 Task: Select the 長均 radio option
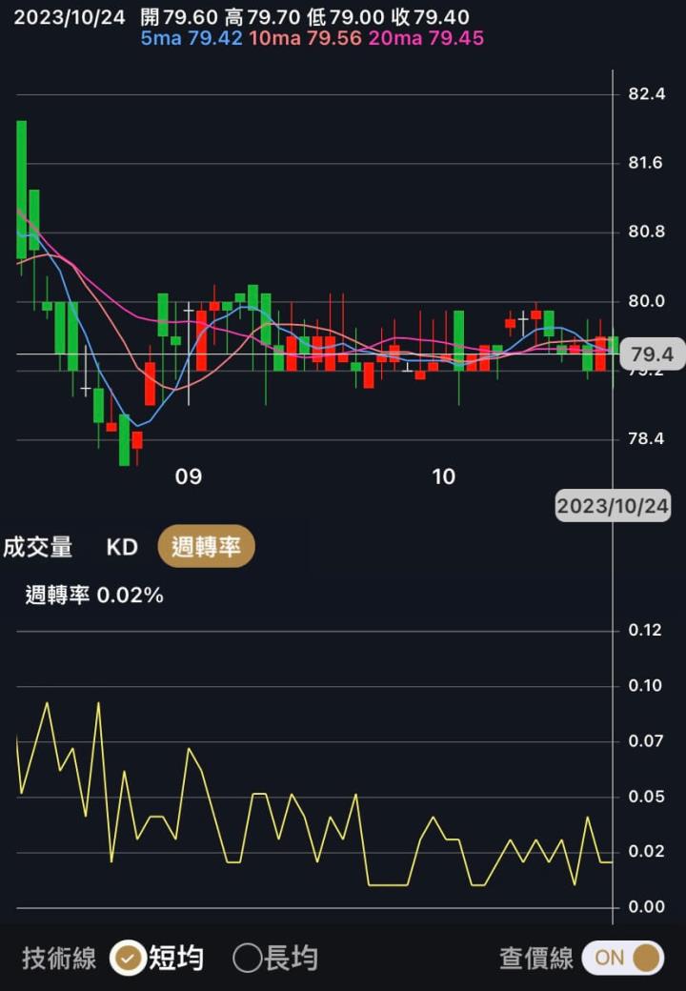pos(275,959)
